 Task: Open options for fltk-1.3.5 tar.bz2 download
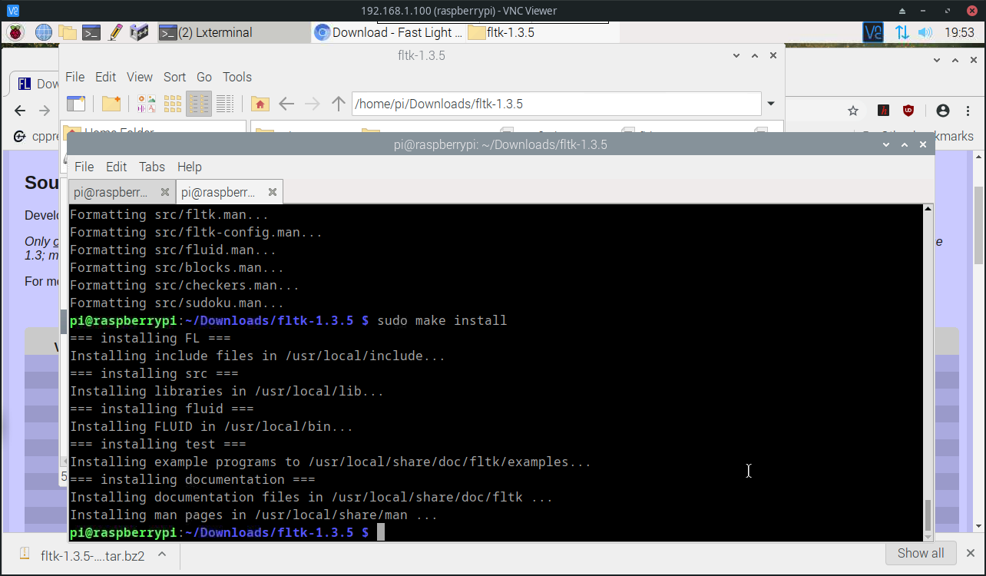point(162,554)
